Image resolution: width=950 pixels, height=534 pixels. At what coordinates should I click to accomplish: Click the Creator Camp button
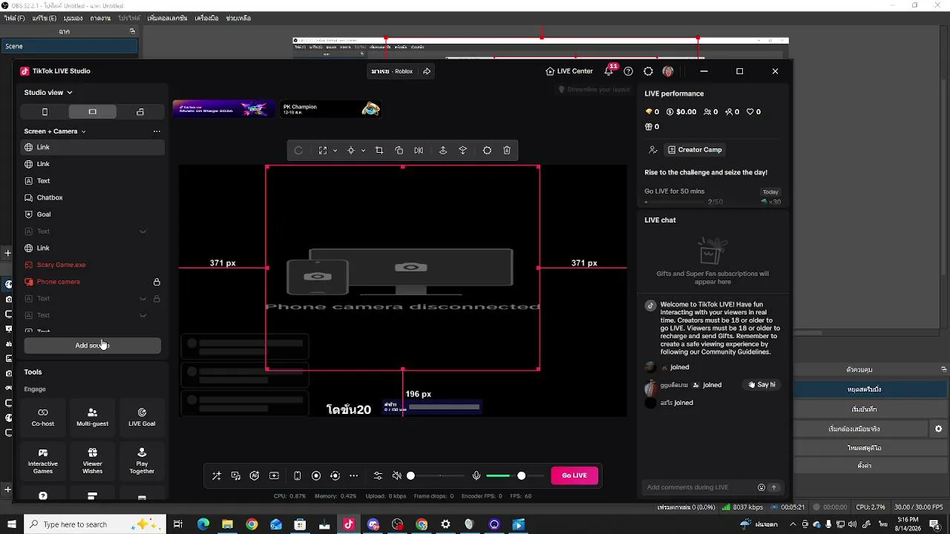coord(695,150)
